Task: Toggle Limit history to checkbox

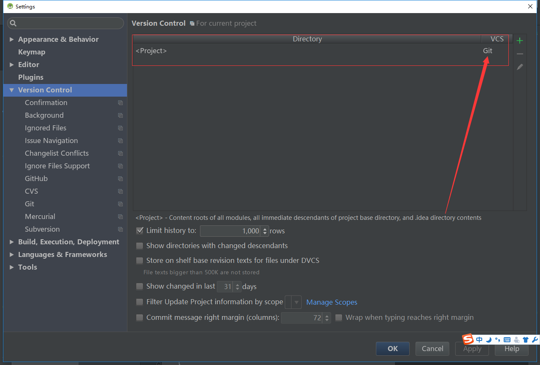Action: tap(140, 231)
